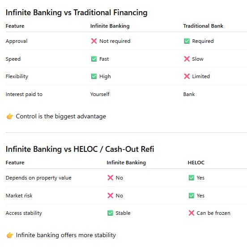Click the red X beside Limited
The height and width of the screenshot is (251, 247).
(187, 76)
